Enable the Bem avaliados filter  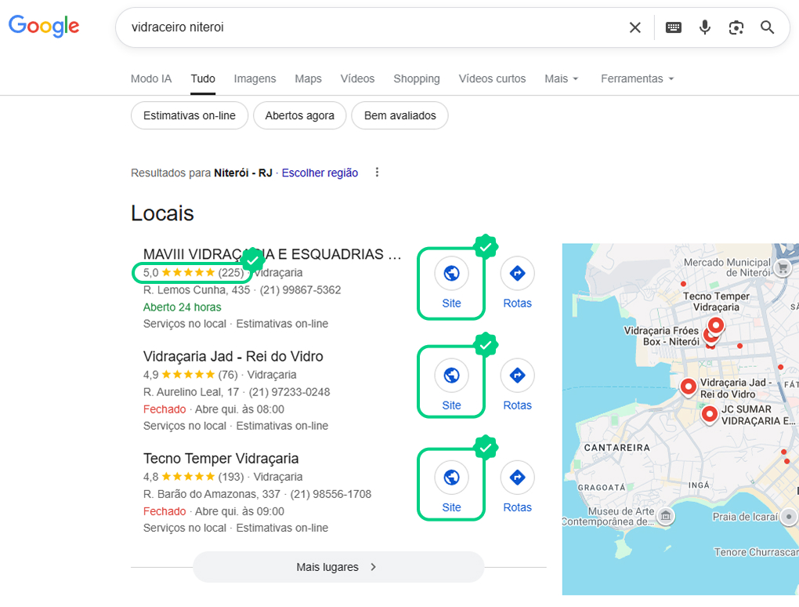pyautogui.click(x=399, y=115)
